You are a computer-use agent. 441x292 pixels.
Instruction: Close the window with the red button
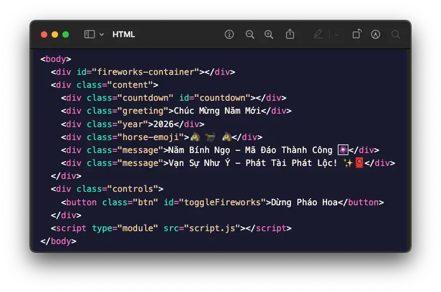click(44, 34)
